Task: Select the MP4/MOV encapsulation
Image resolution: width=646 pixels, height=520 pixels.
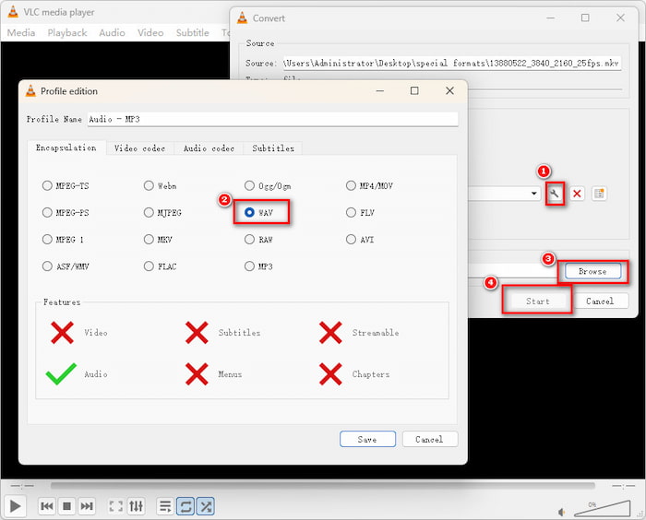Action: pyautogui.click(x=369, y=185)
